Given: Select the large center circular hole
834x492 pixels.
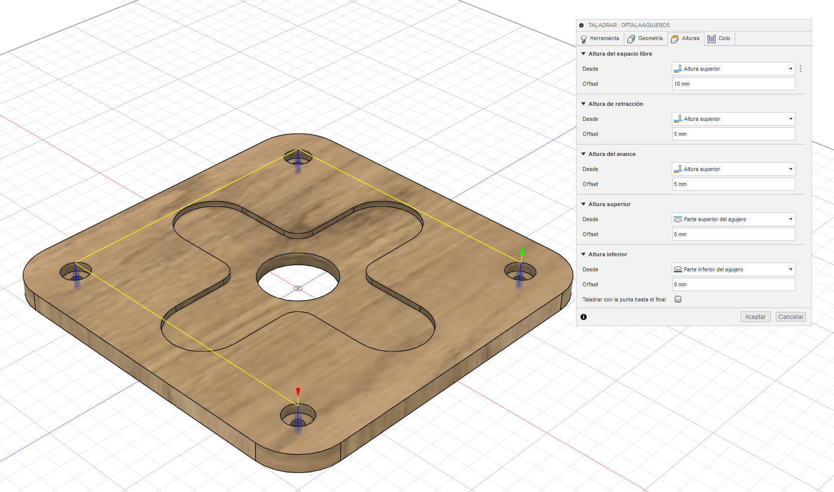Looking at the screenshot, I should (298, 277).
